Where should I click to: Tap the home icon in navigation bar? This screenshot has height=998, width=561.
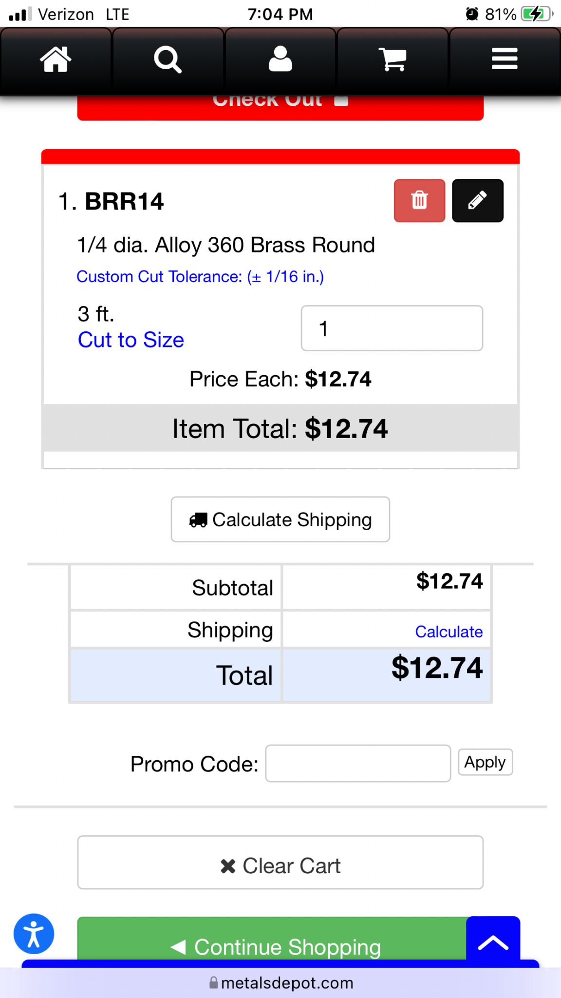(x=56, y=59)
